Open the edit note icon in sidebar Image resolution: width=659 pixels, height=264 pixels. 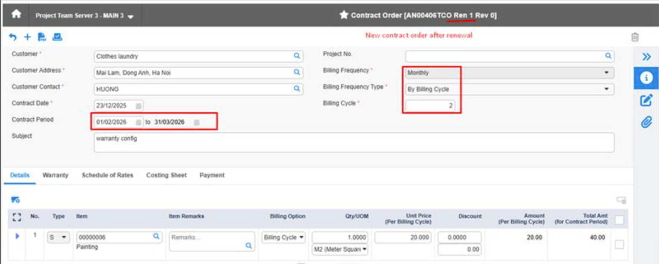(x=646, y=101)
